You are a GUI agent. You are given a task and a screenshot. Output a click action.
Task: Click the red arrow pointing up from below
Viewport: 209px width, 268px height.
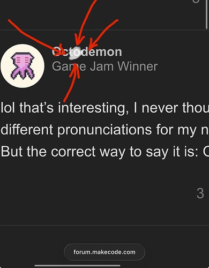pos(72,82)
